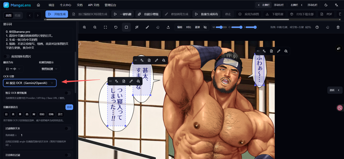This screenshot has width=344, height=159.
Task: Select the magic wand tool
Action: [x=137, y=27]
